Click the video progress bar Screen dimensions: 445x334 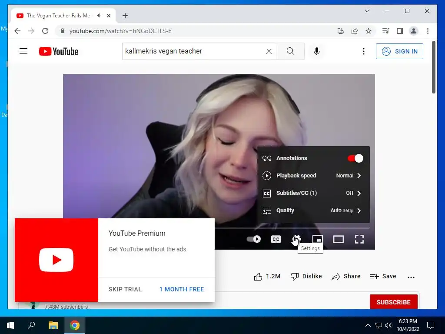[292, 228]
